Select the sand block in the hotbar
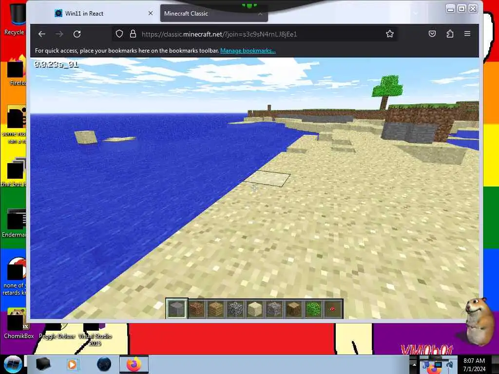499x374 pixels. (x=254, y=308)
